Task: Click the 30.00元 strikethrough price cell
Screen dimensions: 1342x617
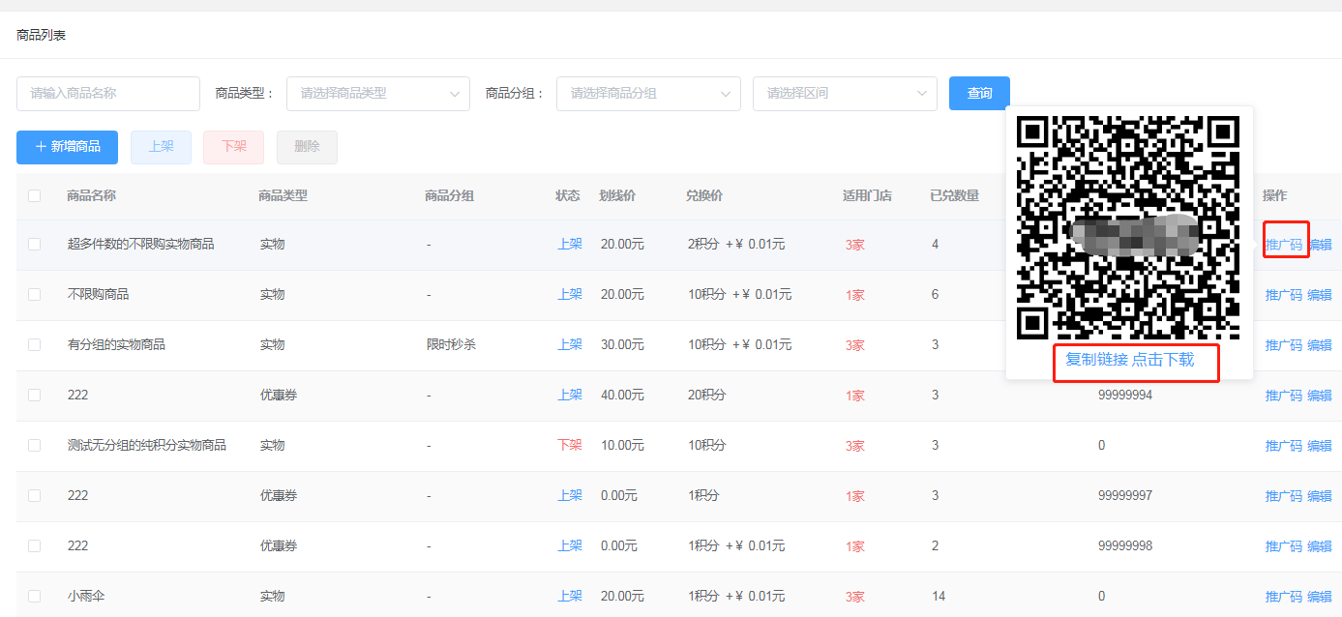Action: (622, 344)
